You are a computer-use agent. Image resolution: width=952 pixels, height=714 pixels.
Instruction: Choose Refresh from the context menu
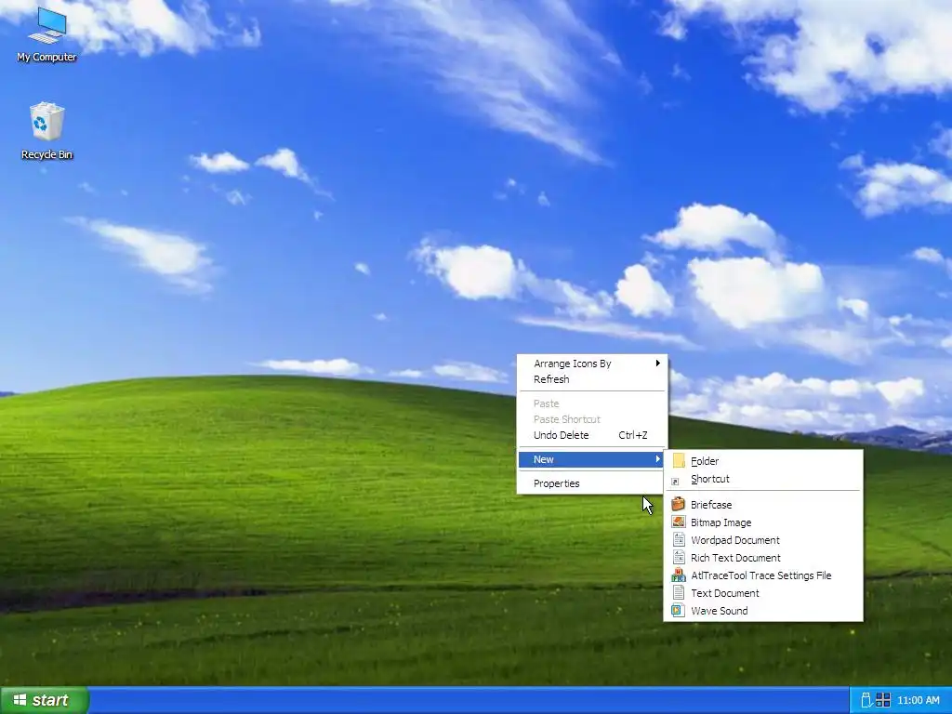point(592,379)
